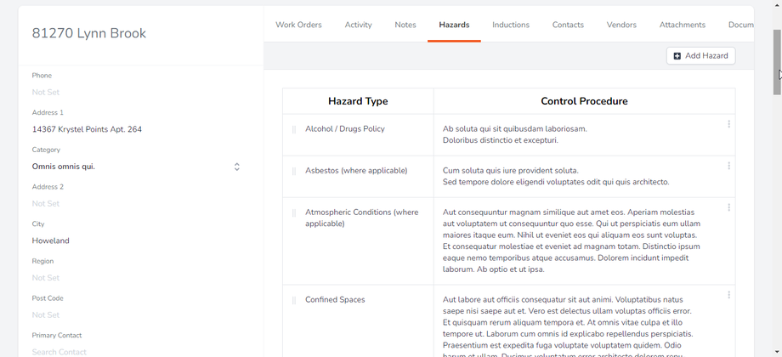Select the Inductions tab

(511, 25)
